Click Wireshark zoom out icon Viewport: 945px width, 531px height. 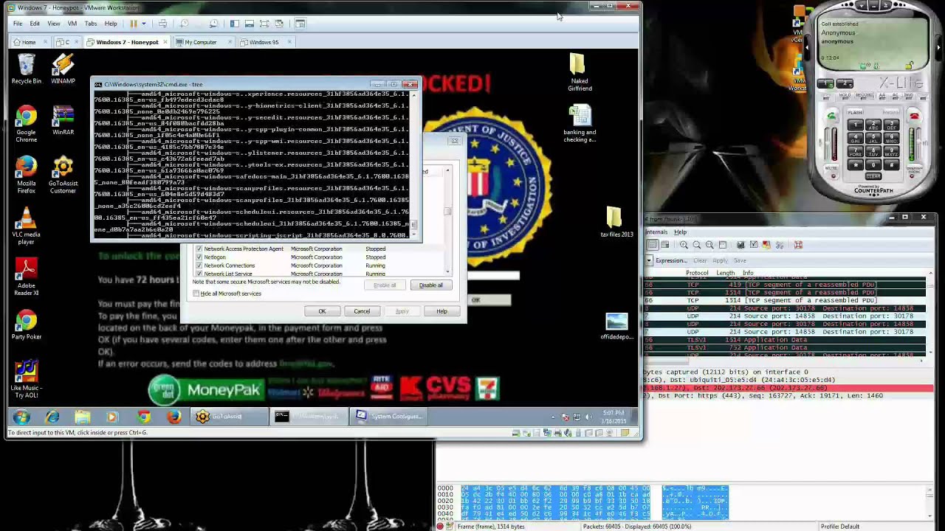(697, 245)
